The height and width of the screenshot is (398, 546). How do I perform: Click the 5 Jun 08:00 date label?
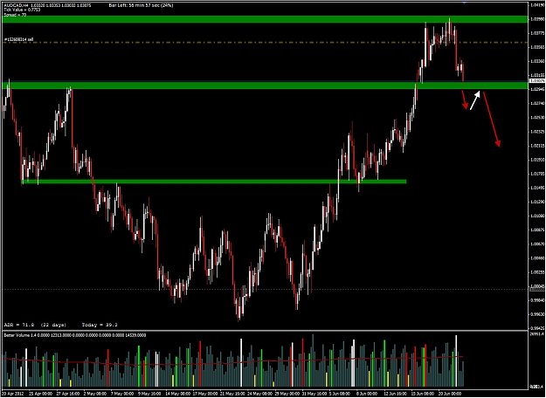pyautogui.click(x=340, y=394)
